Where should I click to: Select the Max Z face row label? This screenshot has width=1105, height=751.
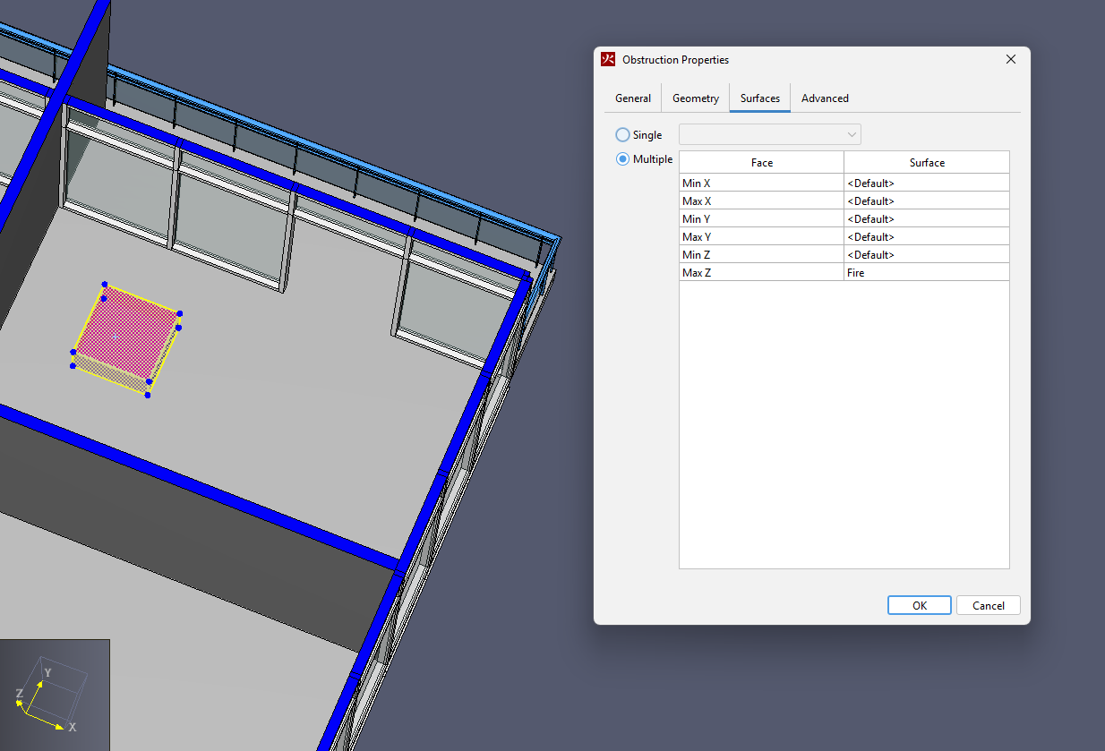(761, 272)
